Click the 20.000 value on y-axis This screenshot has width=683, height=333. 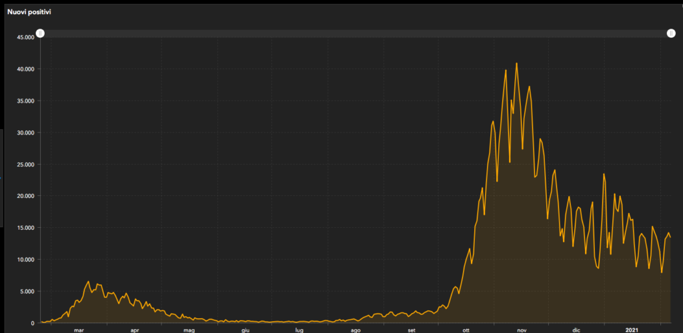click(24, 196)
